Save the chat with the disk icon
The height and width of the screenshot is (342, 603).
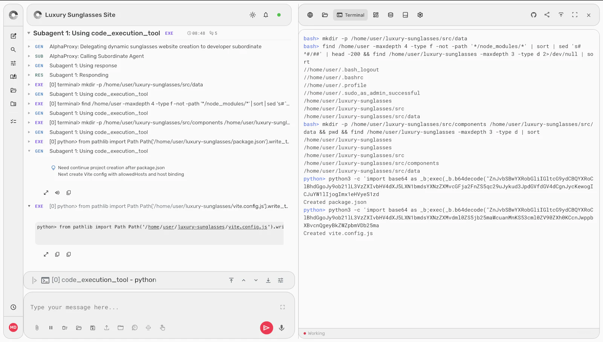click(x=93, y=328)
